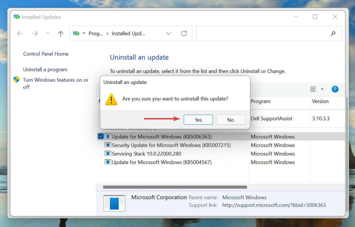Go up to the parent folder

[x=60, y=33]
